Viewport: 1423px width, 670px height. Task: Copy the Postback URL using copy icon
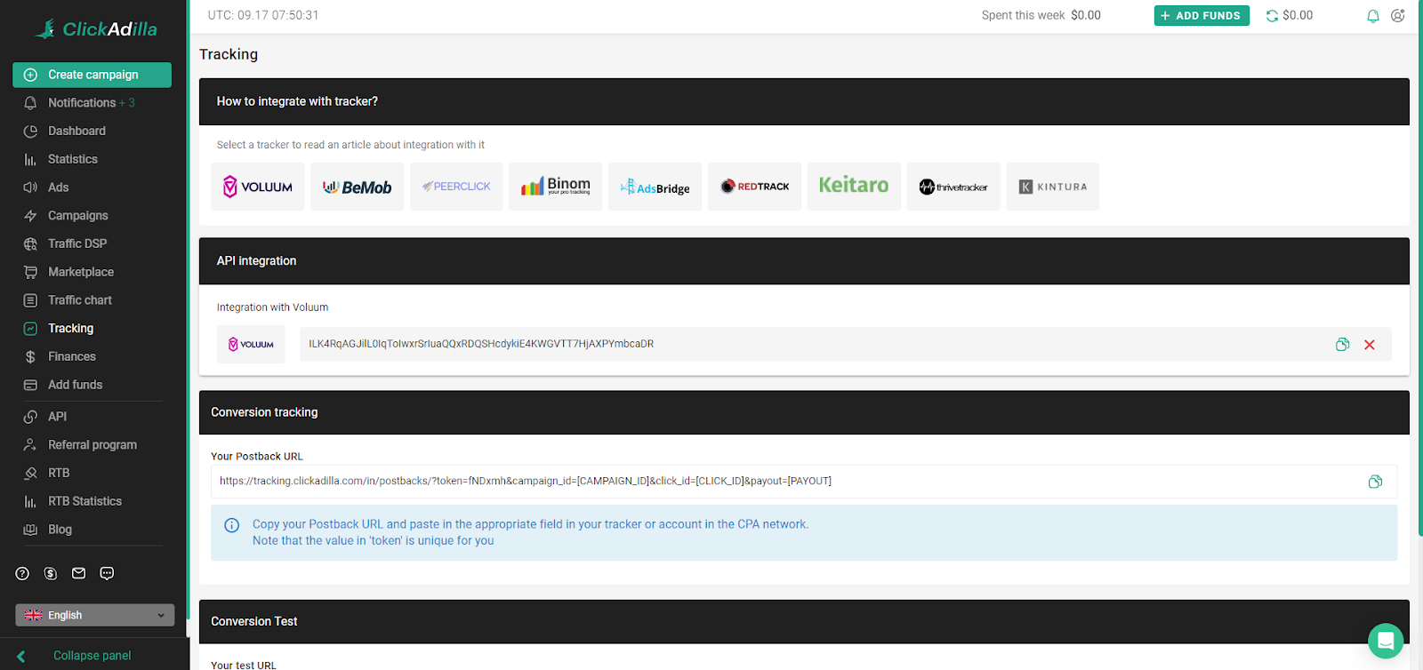pos(1375,482)
